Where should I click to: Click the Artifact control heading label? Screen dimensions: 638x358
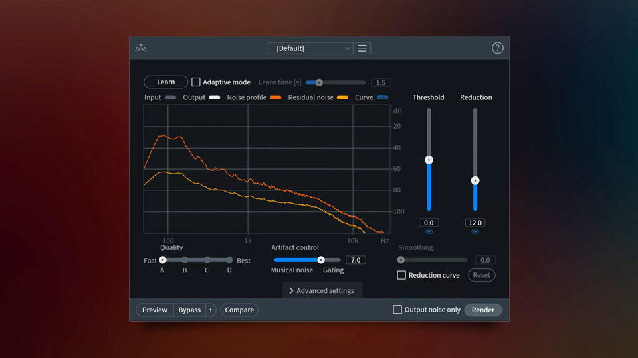(x=295, y=247)
